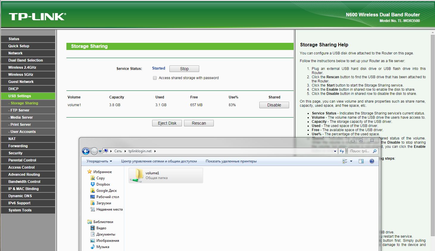The width and height of the screenshot is (435, 251).
Task: Click the Stop button for sharing service
Action: coord(184,69)
